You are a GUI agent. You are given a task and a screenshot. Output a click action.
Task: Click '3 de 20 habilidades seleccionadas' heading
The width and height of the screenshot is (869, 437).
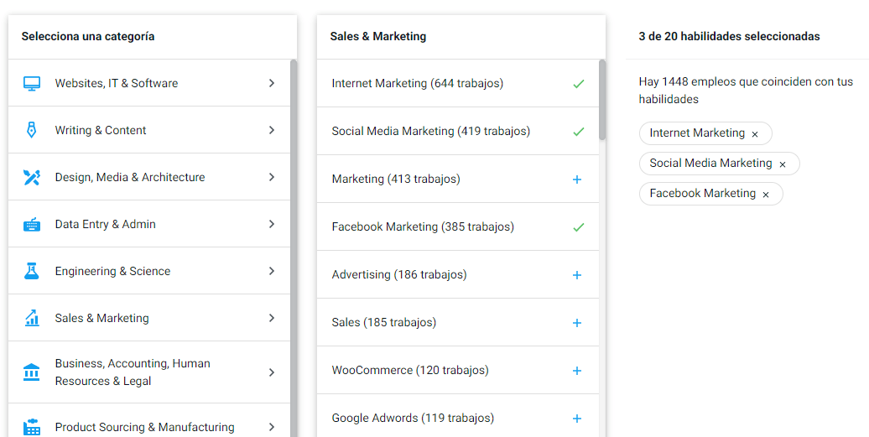coord(730,37)
